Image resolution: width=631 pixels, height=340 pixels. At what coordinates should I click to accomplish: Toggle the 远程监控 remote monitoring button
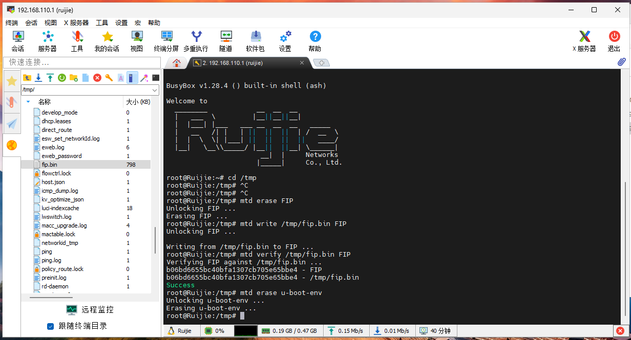(90, 309)
